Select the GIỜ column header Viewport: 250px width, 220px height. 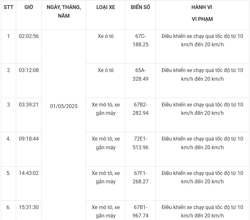point(29,7)
